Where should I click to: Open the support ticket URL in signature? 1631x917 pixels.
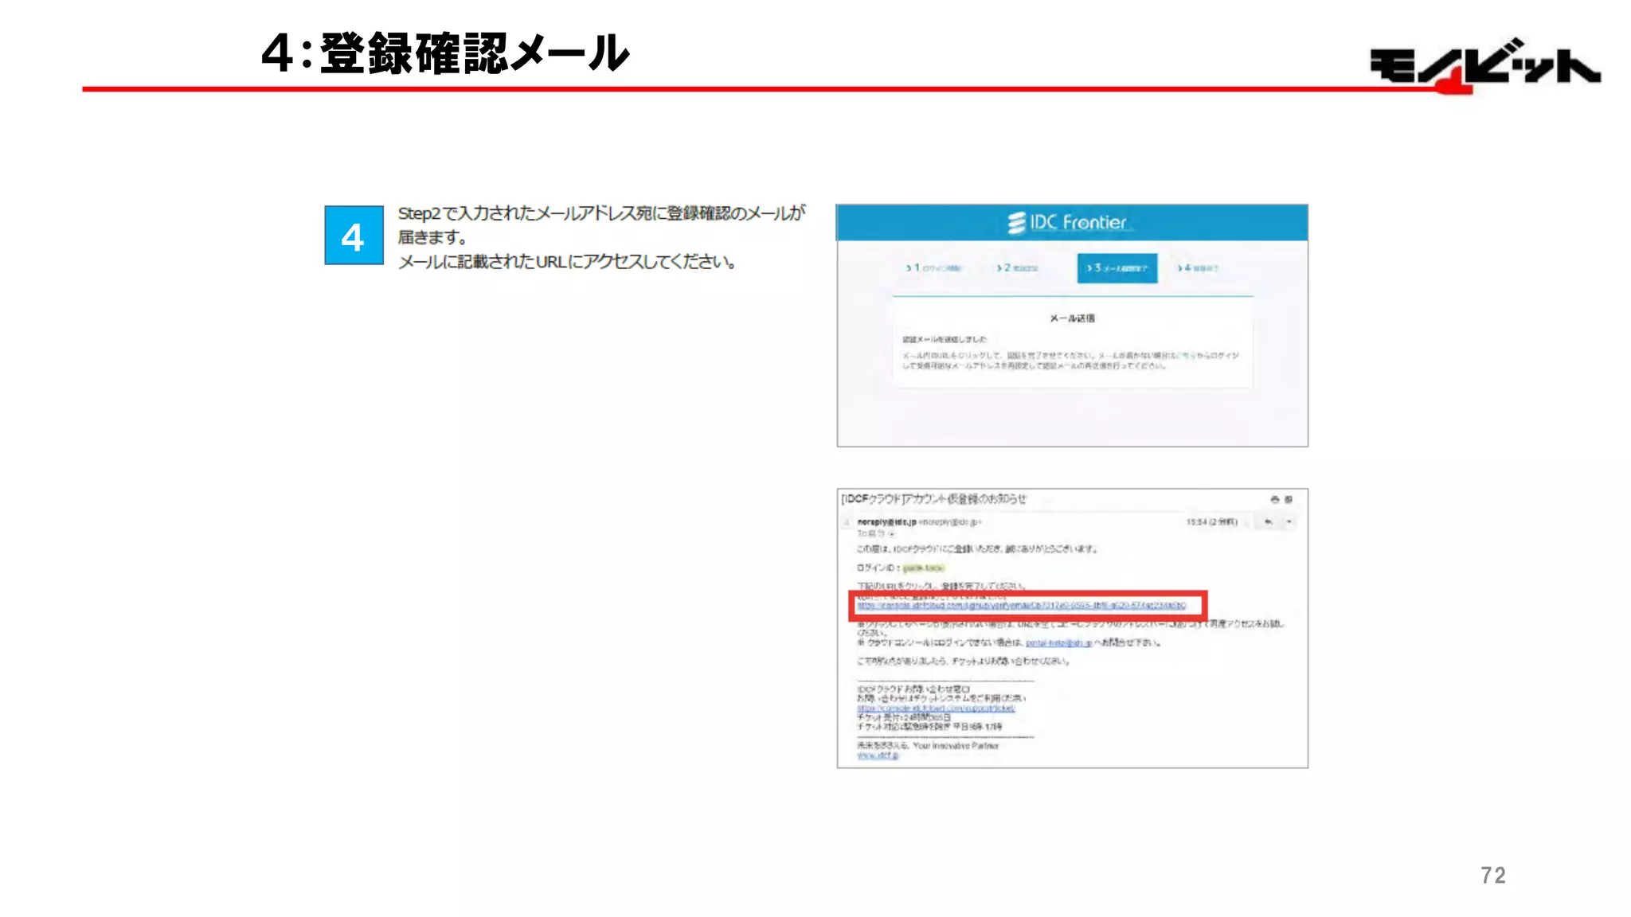pos(936,708)
